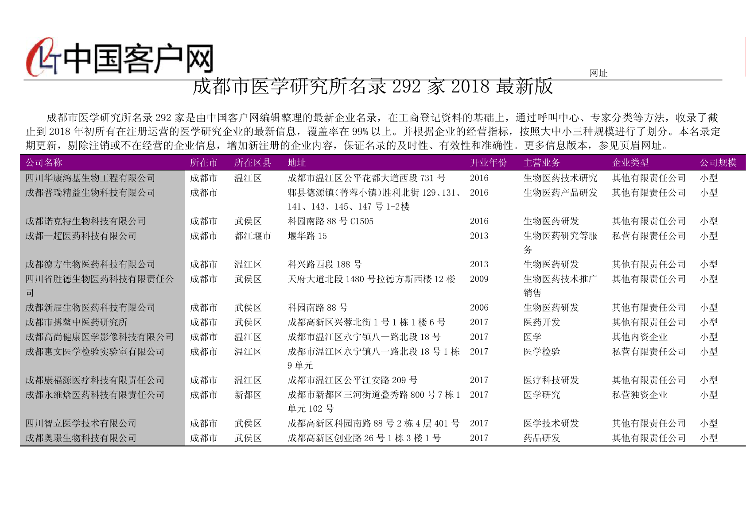Click the title 成都市医学研究所名录292家2018最新版

point(373,86)
